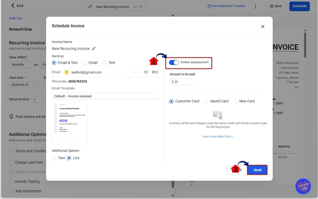The height and width of the screenshot is (199, 318).
Task: Click the Recurring Every 7 months link
Action: [226, 6]
